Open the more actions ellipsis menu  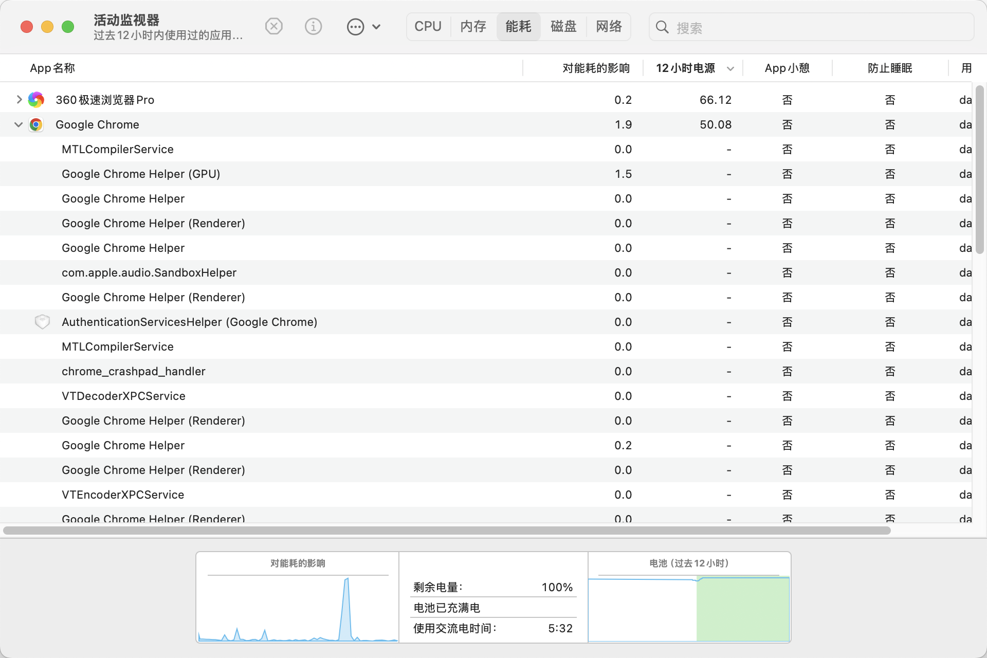coord(363,27)
